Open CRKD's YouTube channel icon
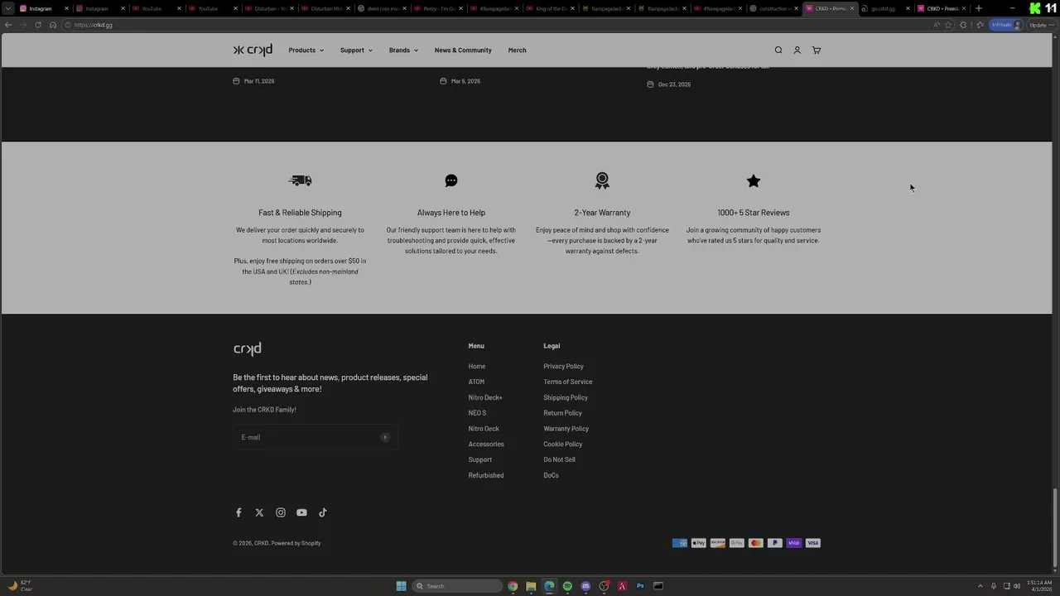 pos(301,512)
